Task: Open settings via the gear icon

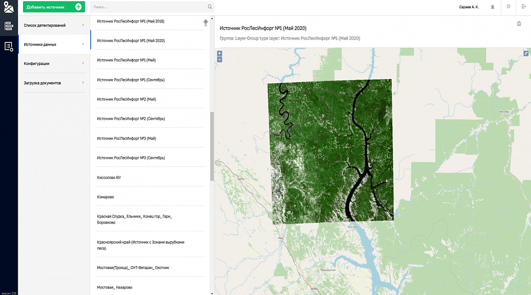Action: click(509, 6)
